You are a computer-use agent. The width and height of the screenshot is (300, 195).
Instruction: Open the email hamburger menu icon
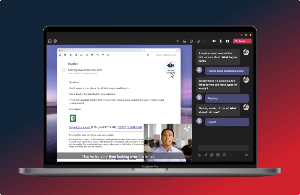60,55
